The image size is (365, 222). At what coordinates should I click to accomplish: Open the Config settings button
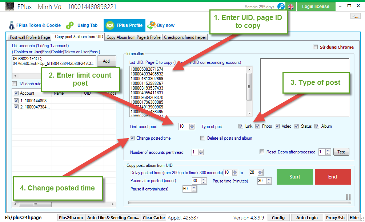pyautogui.click(x=278, y=218)
